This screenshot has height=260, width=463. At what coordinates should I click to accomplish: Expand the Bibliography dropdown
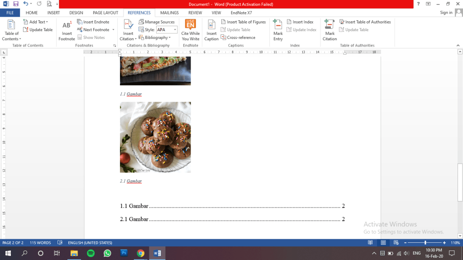tap(154, 38)
